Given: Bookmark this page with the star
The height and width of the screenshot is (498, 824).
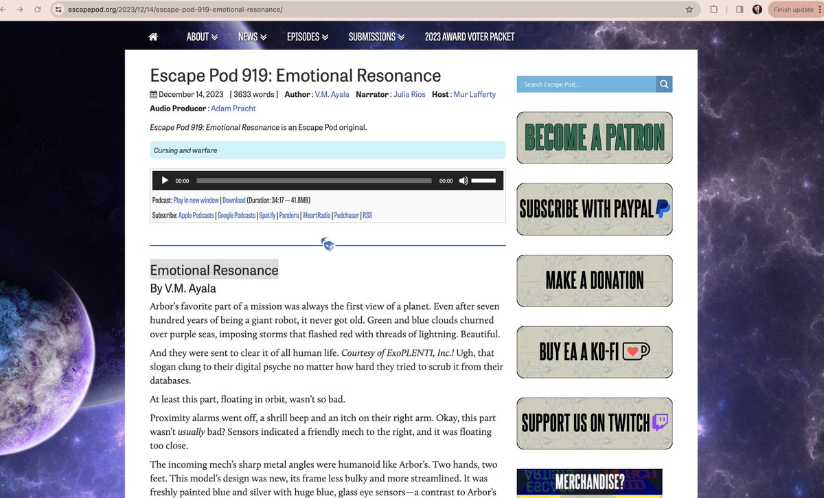Looking at the screenshot, I should click(689, 10).
